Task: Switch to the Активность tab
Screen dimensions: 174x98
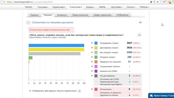Action: tap(62, 15)
